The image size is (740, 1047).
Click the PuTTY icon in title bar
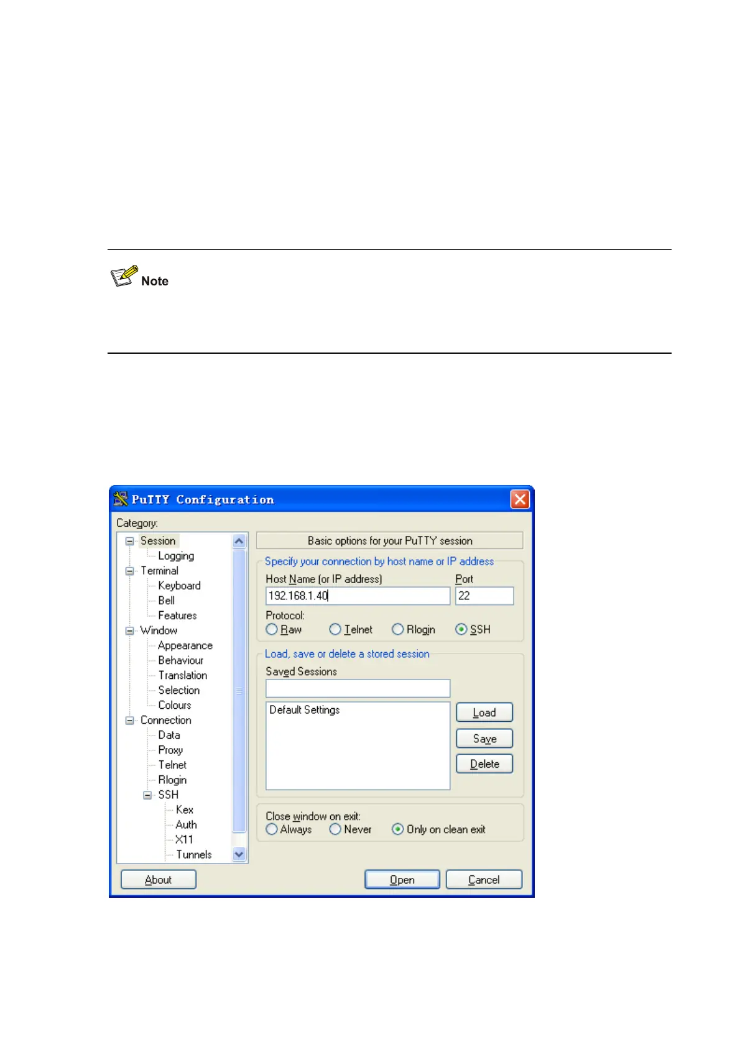[x=121, y=499]
